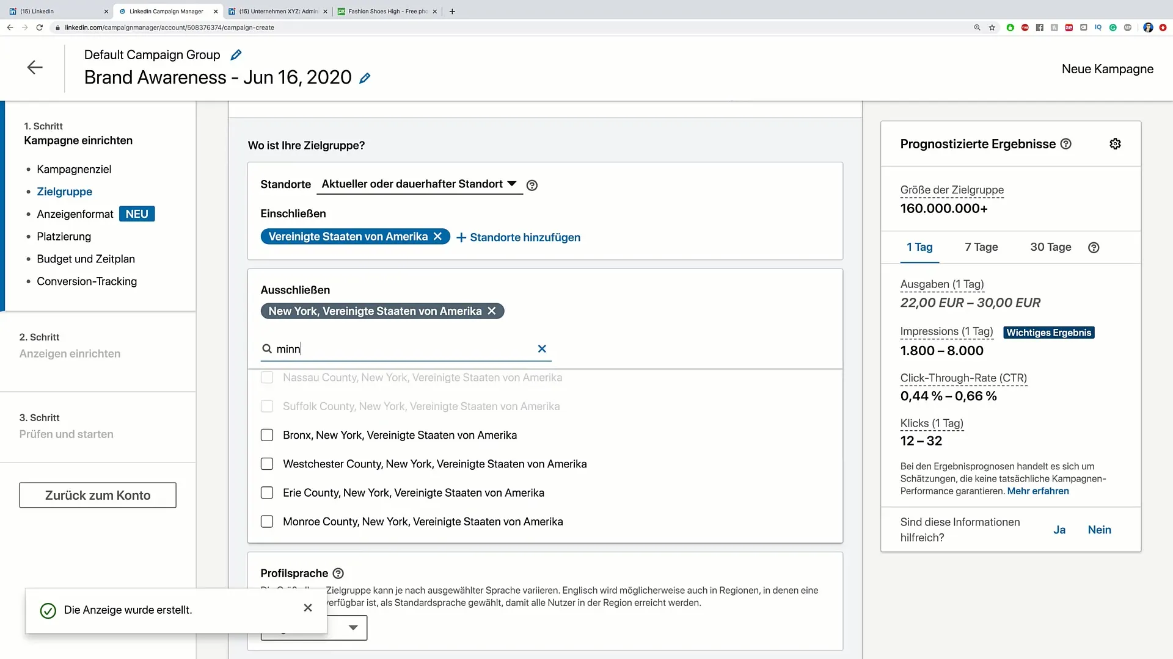The height and width of the screenshot is (659, 1173).
Task: Go to Conversion-Tracking section in sidebar
Action: click(87, 282)
